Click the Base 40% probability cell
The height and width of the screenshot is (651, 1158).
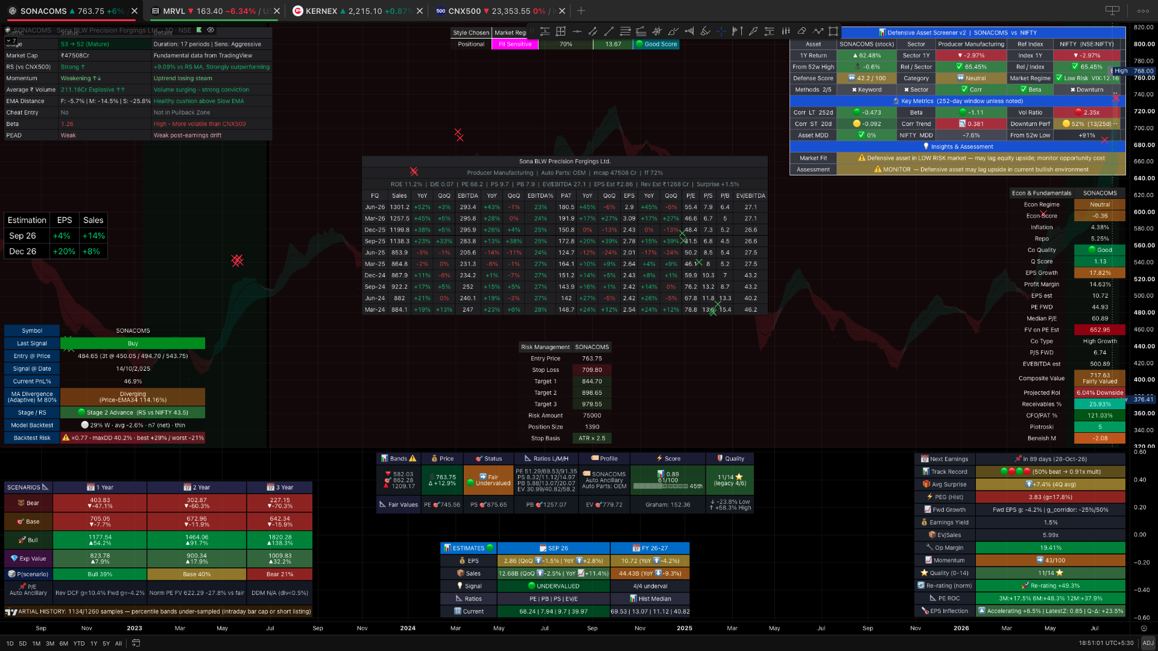point(197,574)
